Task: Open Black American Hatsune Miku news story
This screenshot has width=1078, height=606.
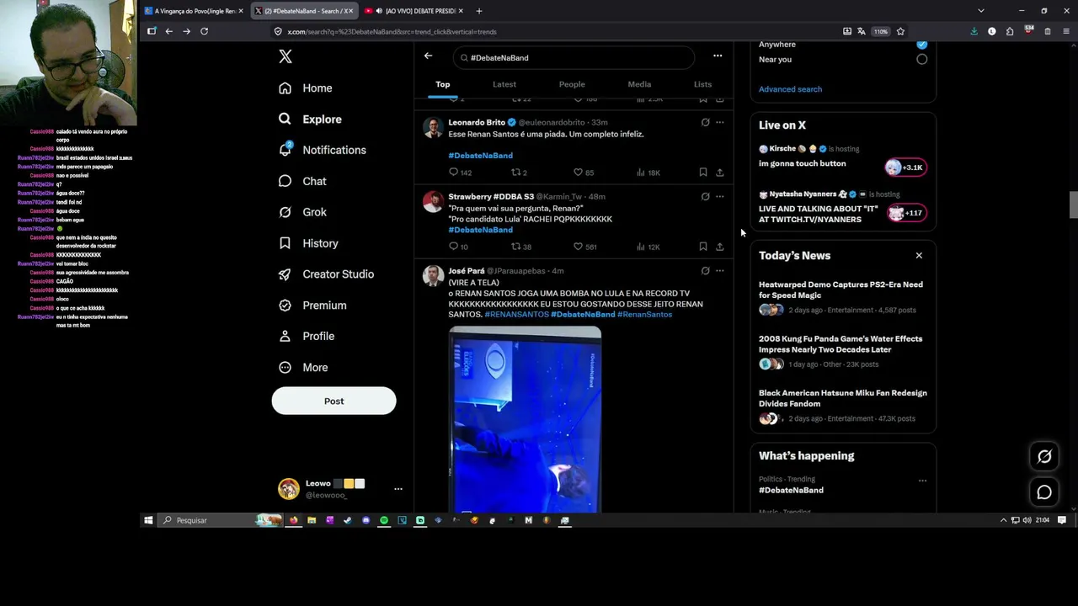Action: pyautogui.click(x=843, y=407)
